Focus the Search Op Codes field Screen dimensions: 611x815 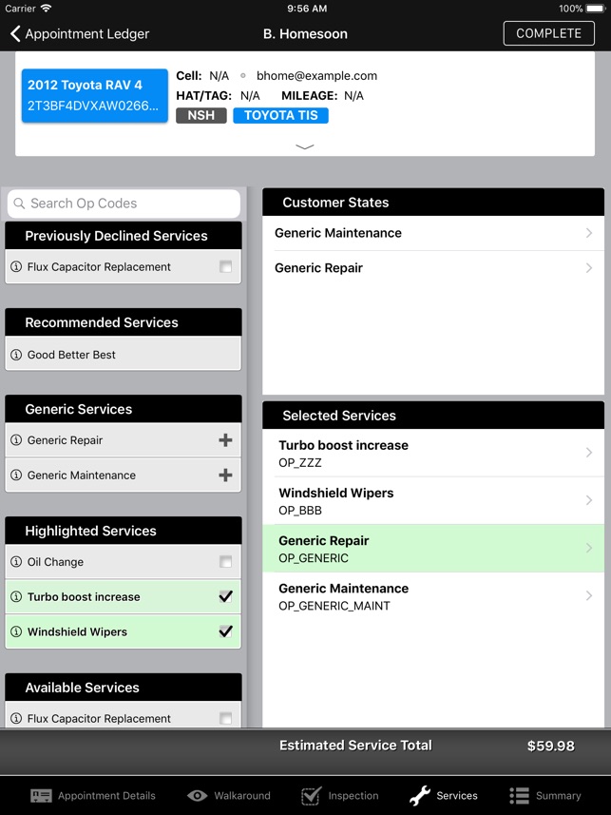(124, 204)
